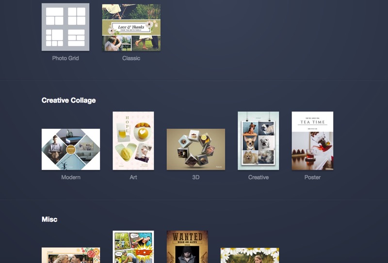
Task: Select the Wanted Dead or Alive poster template
Action: click(187, 247)
